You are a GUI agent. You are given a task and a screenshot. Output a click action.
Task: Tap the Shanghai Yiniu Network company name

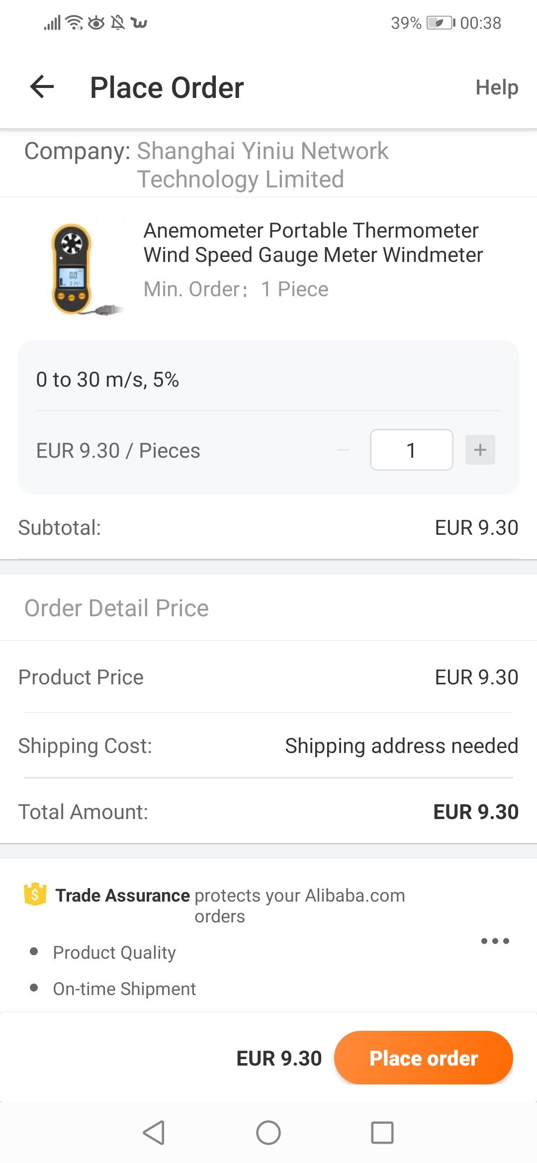point(262,165)
